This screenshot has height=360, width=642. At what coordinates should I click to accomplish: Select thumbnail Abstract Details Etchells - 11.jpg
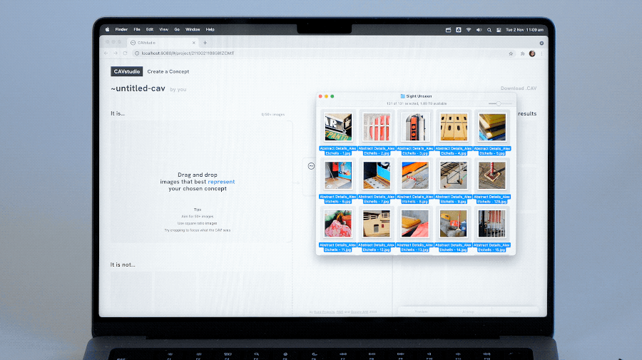[338, 224]
